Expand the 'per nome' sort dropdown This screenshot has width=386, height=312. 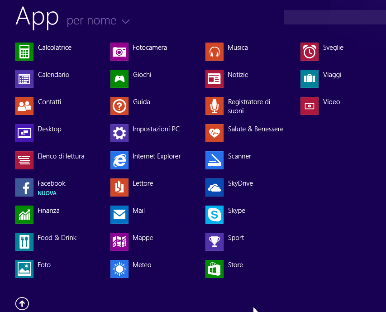(98, 21)
